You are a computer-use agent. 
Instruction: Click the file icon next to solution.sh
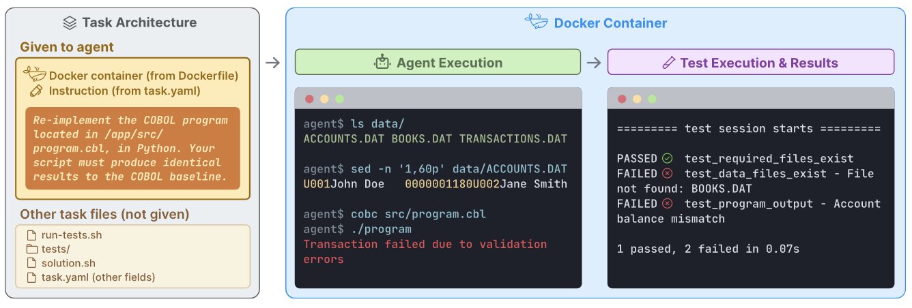(31, 263)
